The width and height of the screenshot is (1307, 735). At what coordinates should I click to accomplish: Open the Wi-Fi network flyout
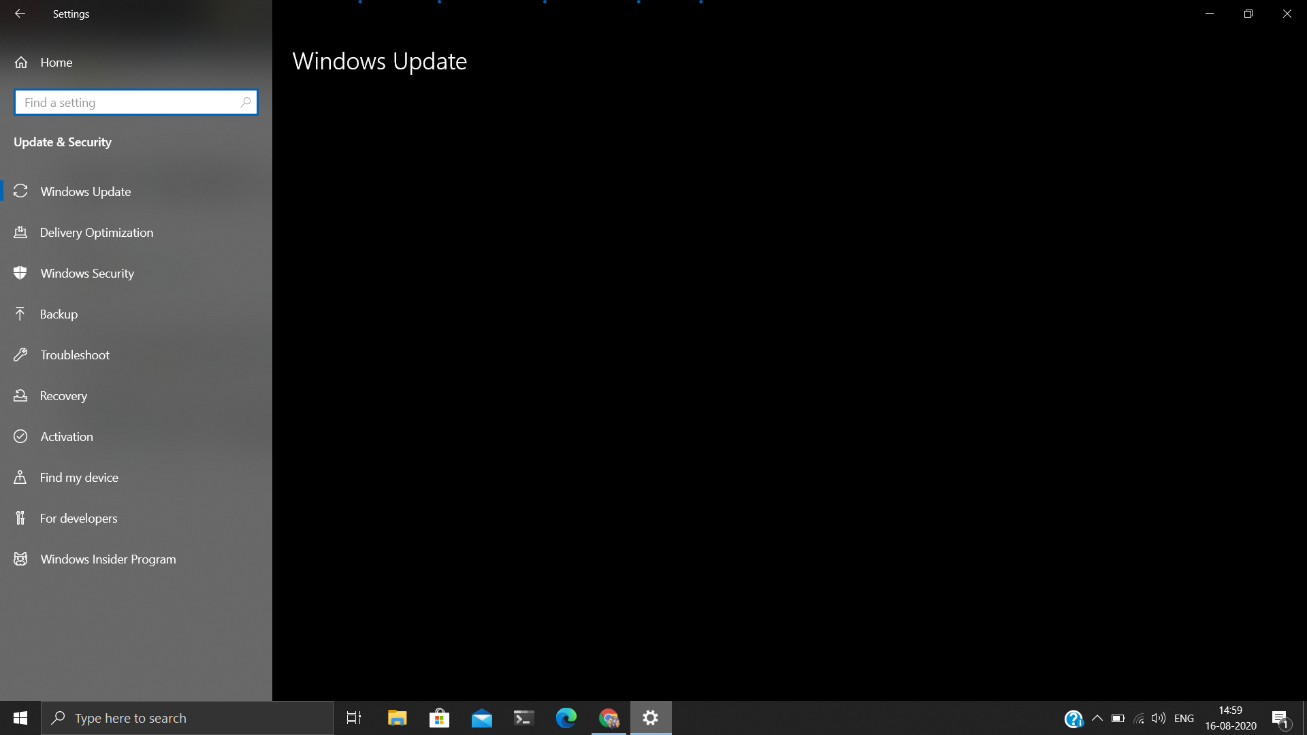click(1138, 718)
